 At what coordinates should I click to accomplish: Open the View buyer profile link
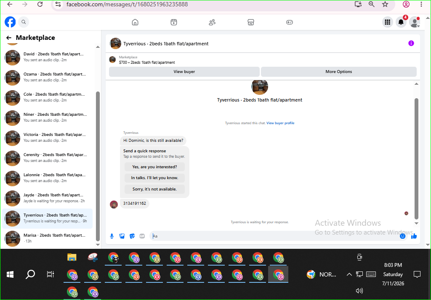280,123
